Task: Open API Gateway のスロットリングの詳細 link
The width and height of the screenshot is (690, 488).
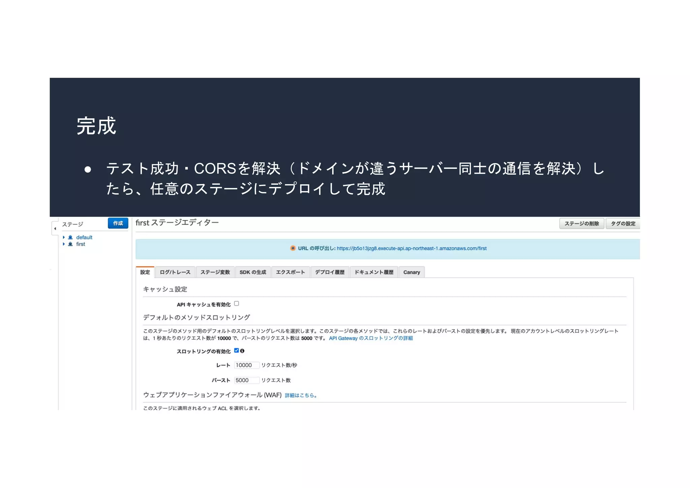Action: tap(371, 338)
